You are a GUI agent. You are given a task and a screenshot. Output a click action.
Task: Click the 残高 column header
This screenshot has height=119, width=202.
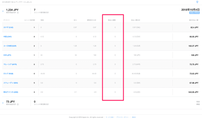[x=42, y=20]
